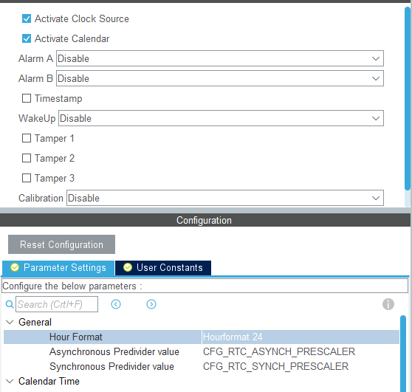The height and width of the screenshot is (392, 412).
Task: Uncheck Activate Clock Source
Action: click(27, 18)
